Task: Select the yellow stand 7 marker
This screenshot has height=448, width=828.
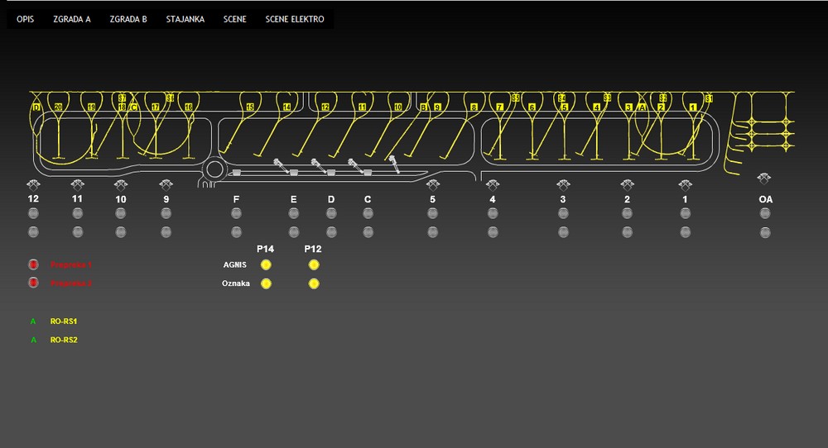Action: tap(499, 107)
